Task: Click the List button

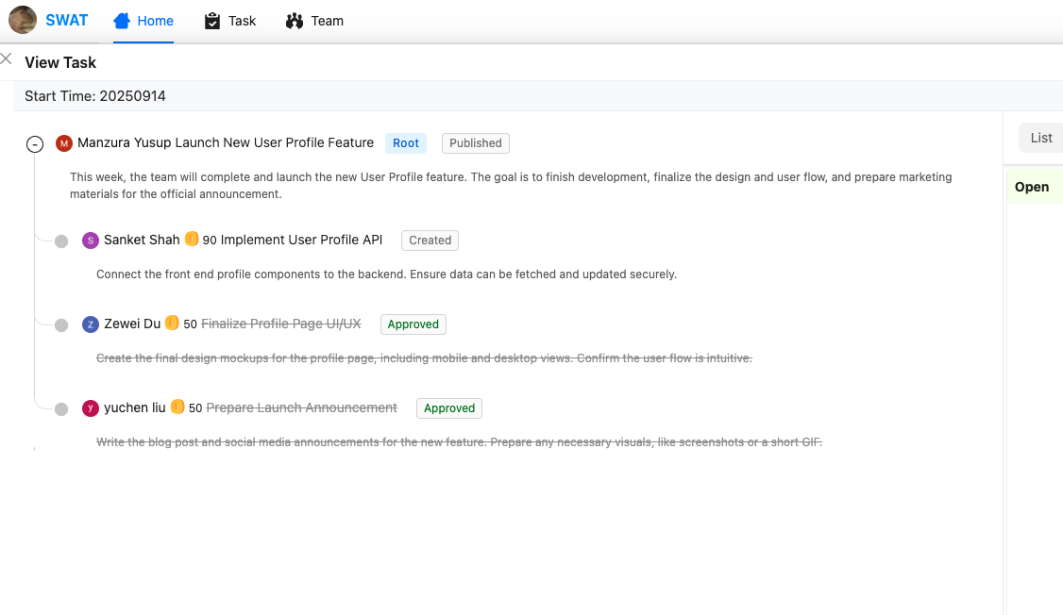Action: point(1040,138)
